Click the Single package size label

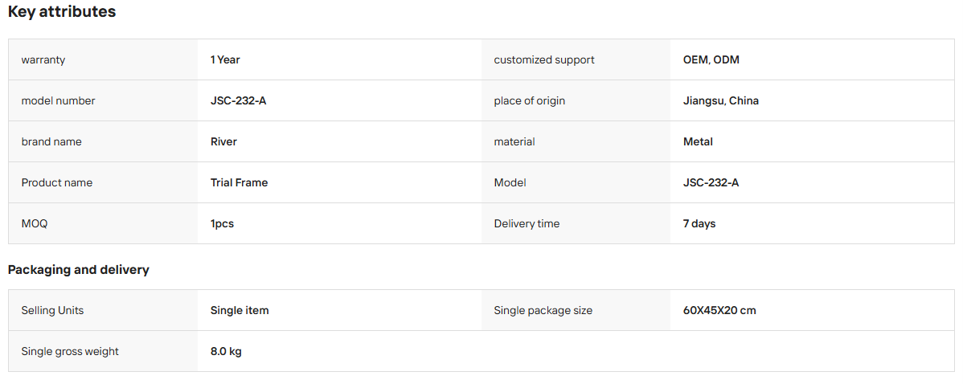[543, 310]
